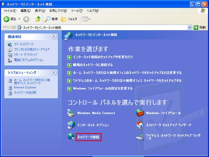Open the ツール menu
Viewport: 209px width, 157px height.
pos(77,11)
